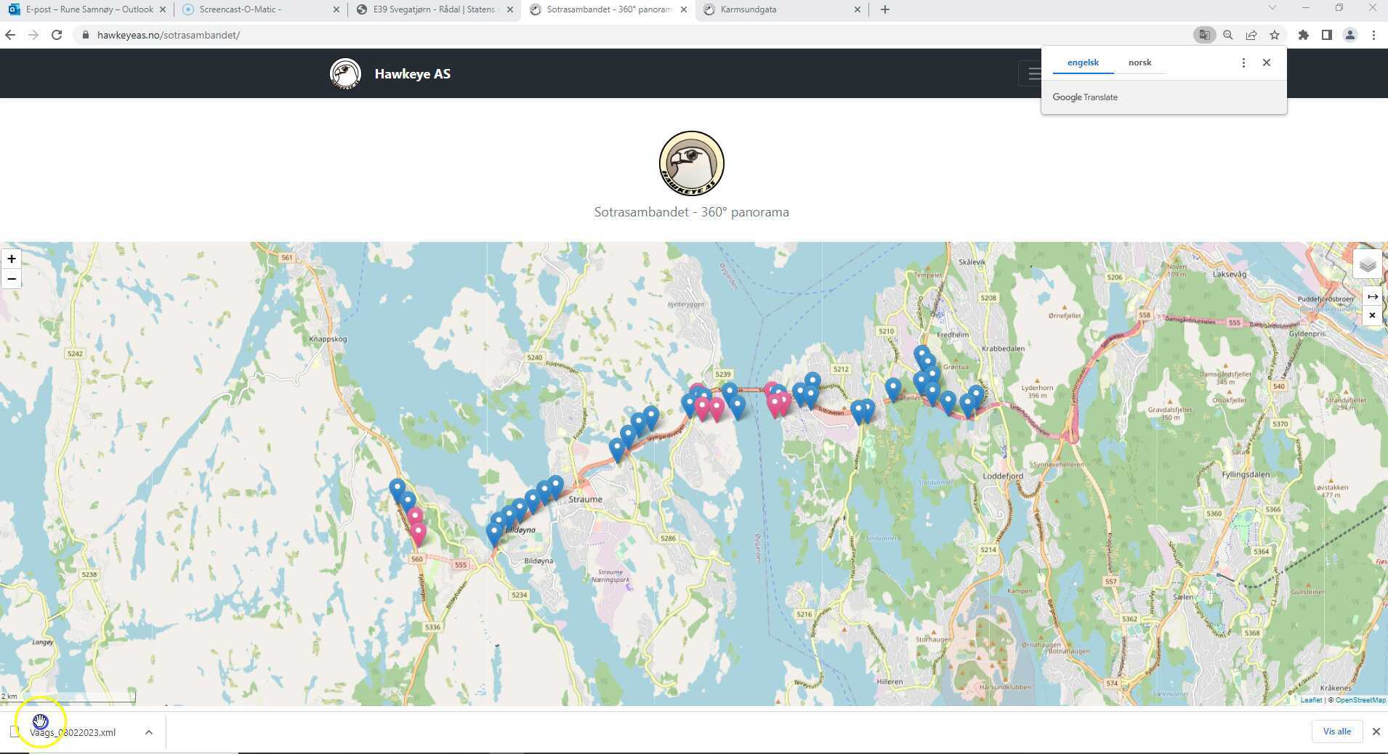Zoom out using the map minus button
Image resolution: width=1388 pixels, height=754 pixels.
tap(12, 279)
